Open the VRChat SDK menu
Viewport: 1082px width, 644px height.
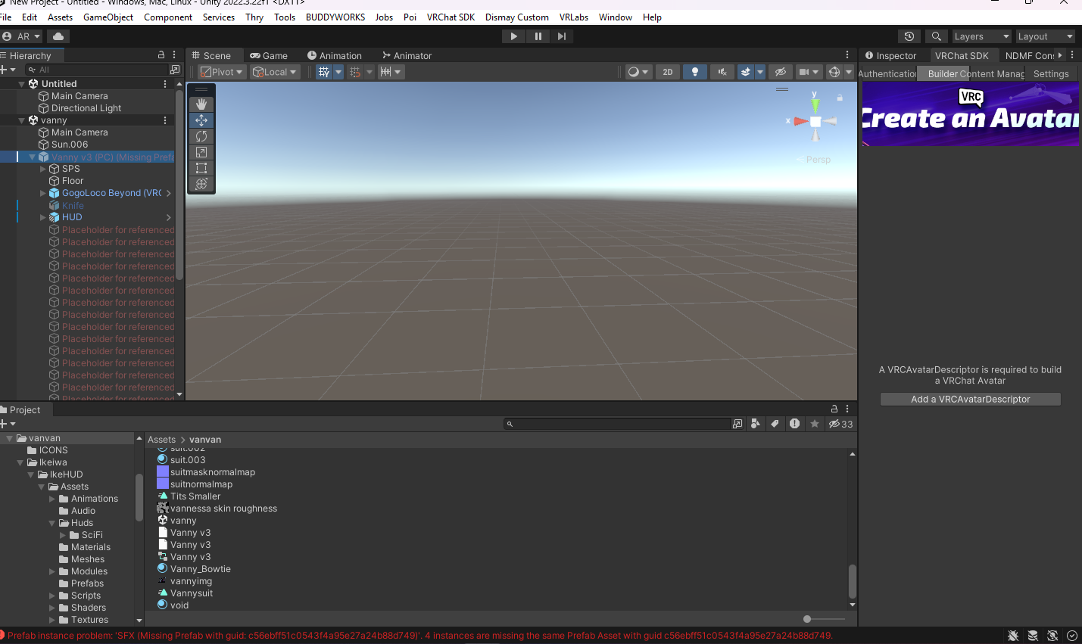point(451,17)
